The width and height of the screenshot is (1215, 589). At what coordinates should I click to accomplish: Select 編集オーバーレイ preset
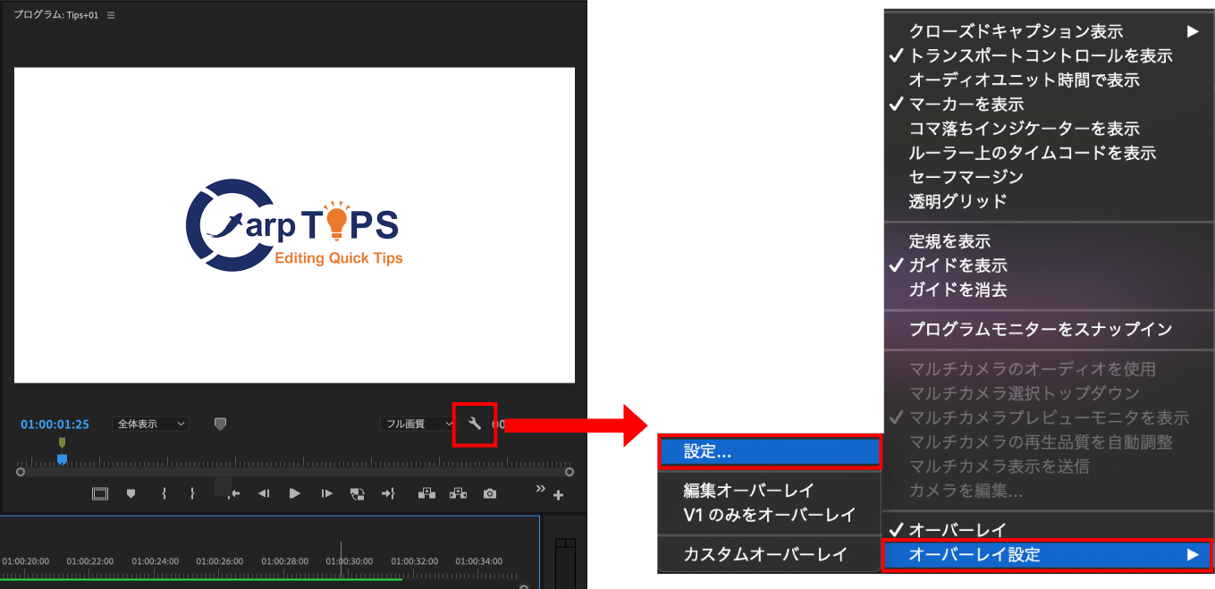click(x=770, y=490)
